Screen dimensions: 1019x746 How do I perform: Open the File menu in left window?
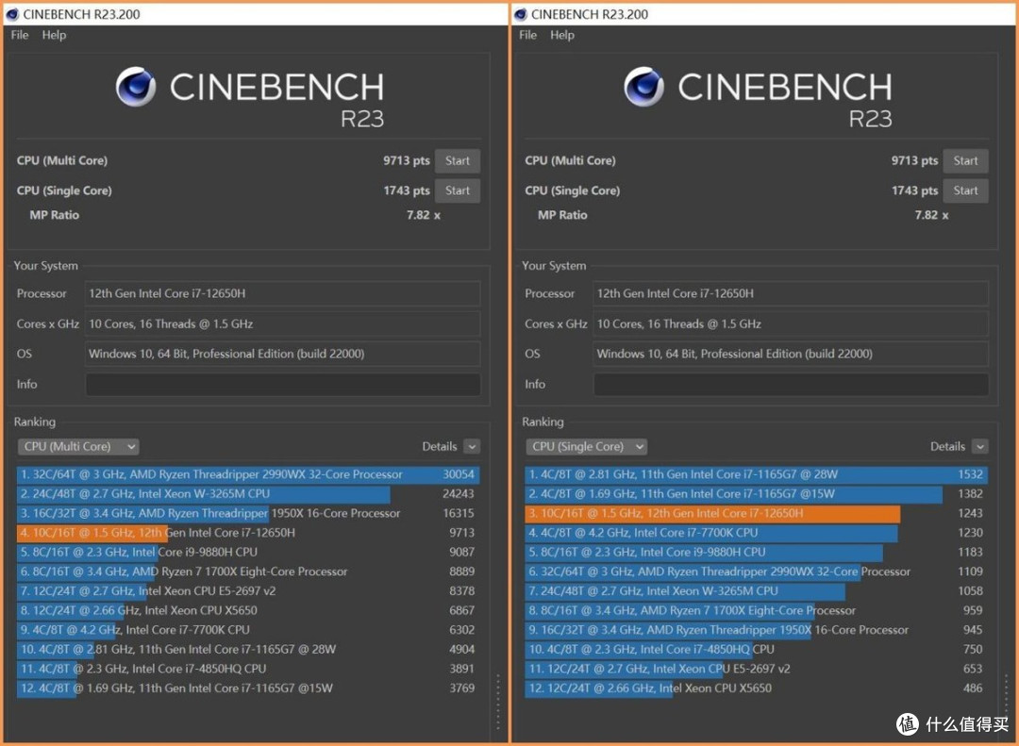20,35
